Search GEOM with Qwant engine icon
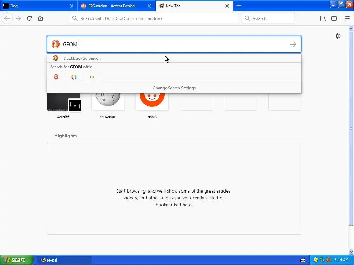Image resolution: width=354 pixels, height=265 pixels. 74,77
